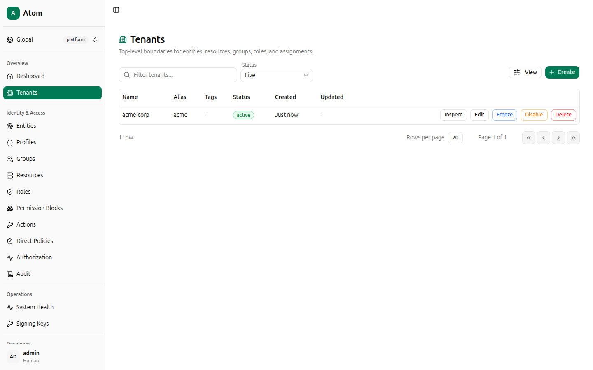This screenshot has height=370, width=593.
Task: Click the Tenants page heading icon
Action: pyautogui.click(x=123, y=39)
